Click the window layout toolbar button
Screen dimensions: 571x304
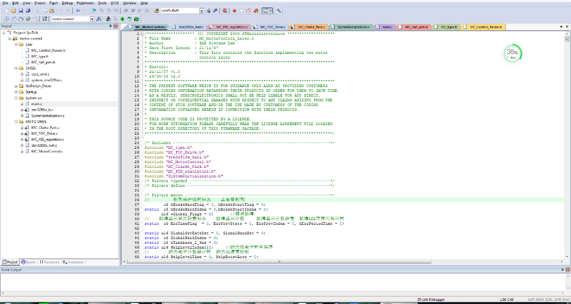click(265, 11)
